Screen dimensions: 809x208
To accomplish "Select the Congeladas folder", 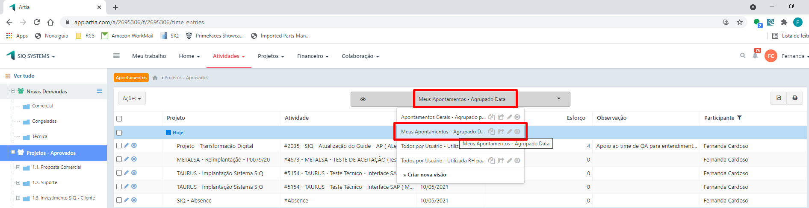I will click(x=44, y=121).
